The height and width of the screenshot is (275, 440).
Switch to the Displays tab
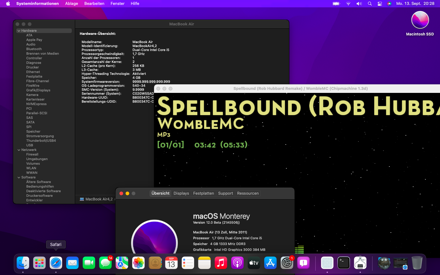point(181,193)
